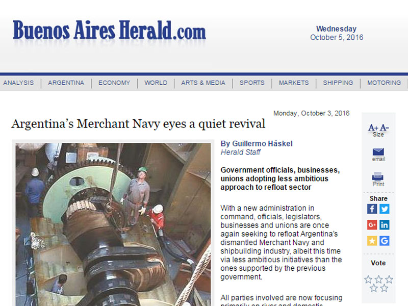Image resolution: width=408 pixels, height=306 pixels.
Task: Navigate to Arts & Media section
Action: tap(203, 83)
